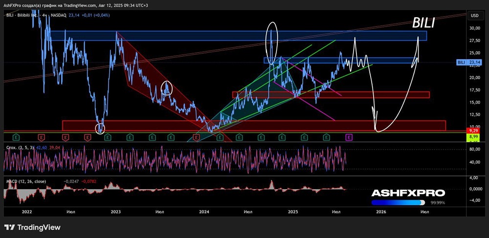The image size is (489, 238).
Task: Click the 2023 label on time axis
Action: coord(116,212)
